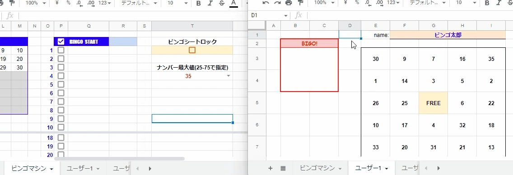Click the ビンゴ太郎 name cell
513x175 pixels.
448,35
